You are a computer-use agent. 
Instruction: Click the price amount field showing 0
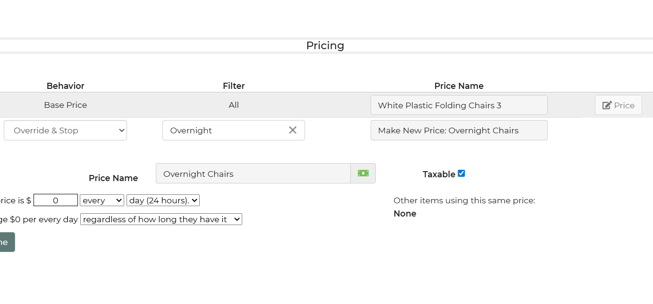(x=56, y=200)
